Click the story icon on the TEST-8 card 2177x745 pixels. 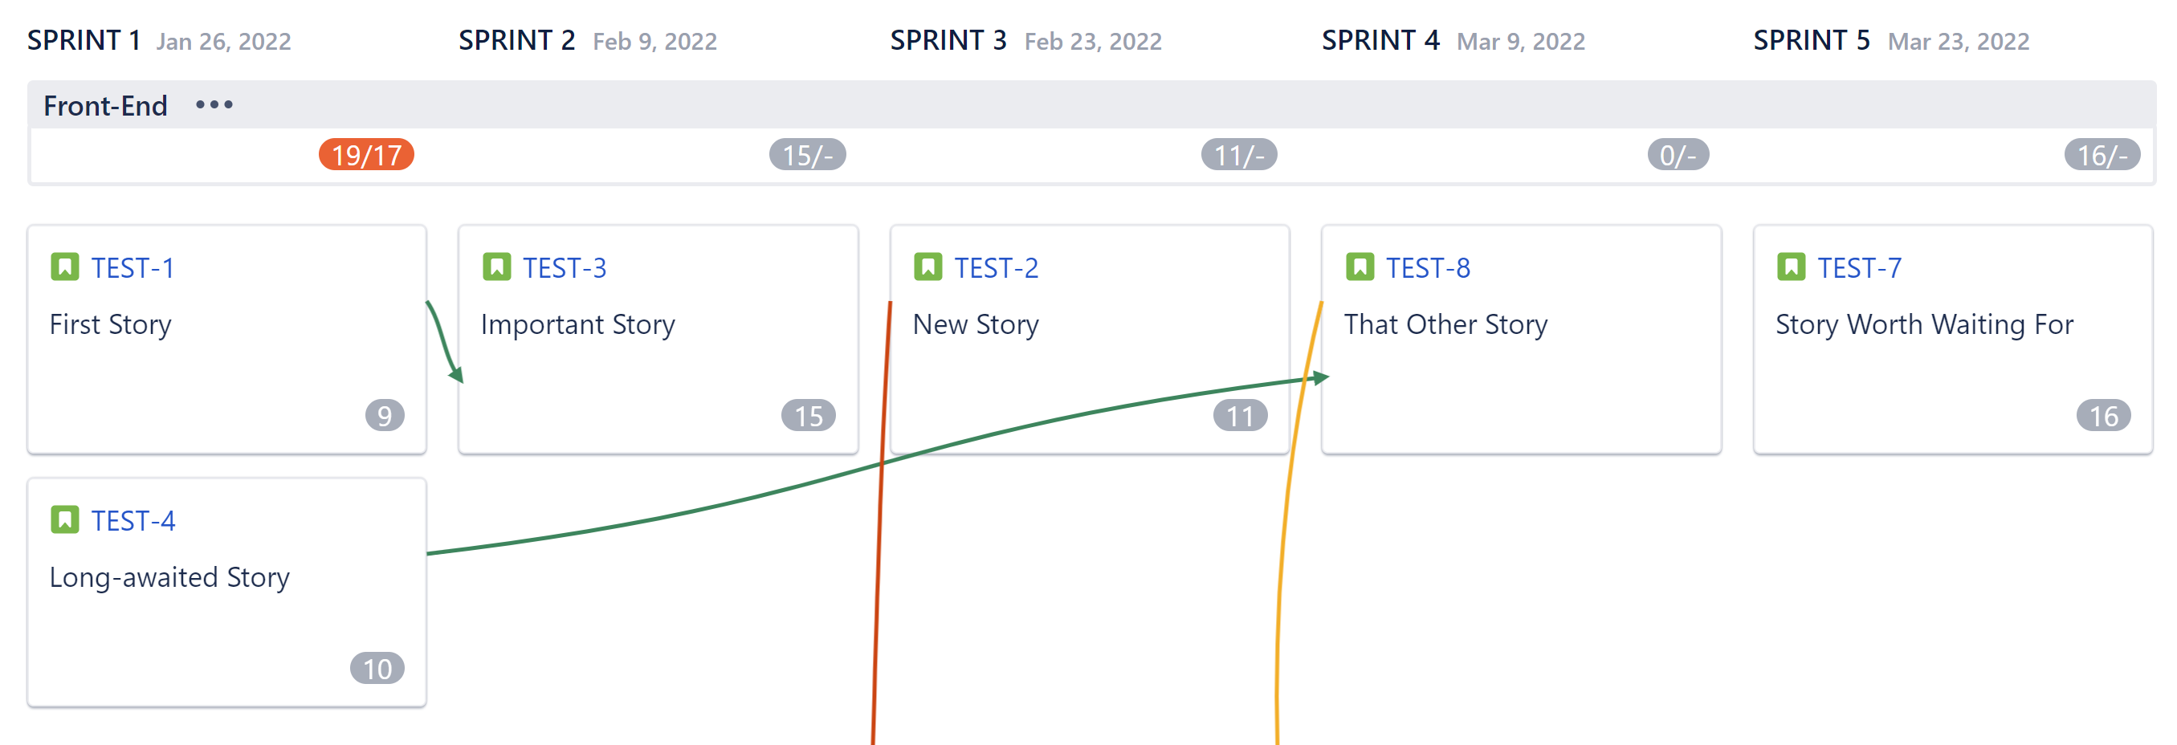click(x=1362, y=266)
